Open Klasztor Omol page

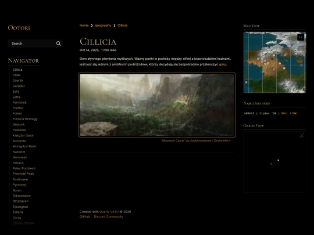pyautogui.click(x=23, y=135)
